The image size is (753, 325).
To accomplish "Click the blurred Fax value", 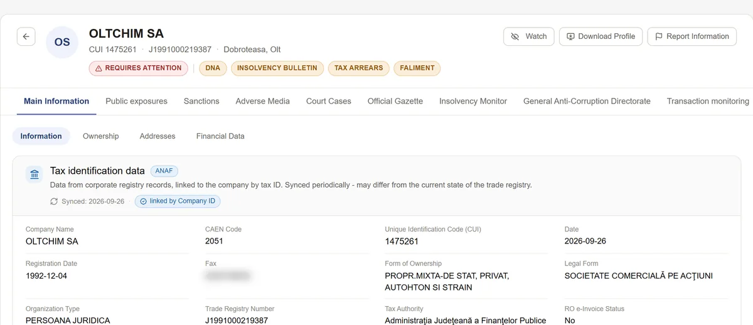I will (228, 275).
